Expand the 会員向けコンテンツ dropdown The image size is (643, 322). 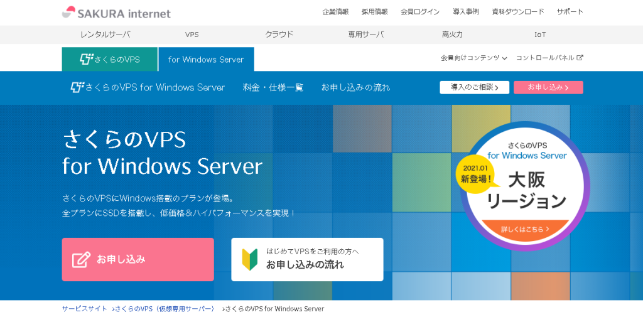[473, 58]
